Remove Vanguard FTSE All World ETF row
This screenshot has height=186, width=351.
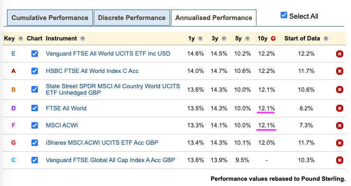tap(339, 54)
